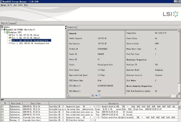Sort events by Error Level column

pyautogui.click(x=16, y=103)
